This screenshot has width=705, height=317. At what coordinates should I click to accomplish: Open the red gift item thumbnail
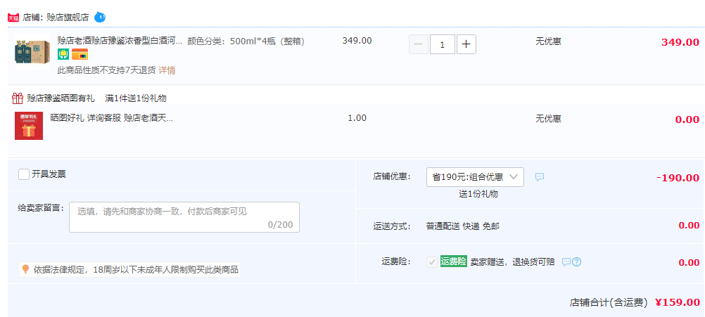pos(29,126)
